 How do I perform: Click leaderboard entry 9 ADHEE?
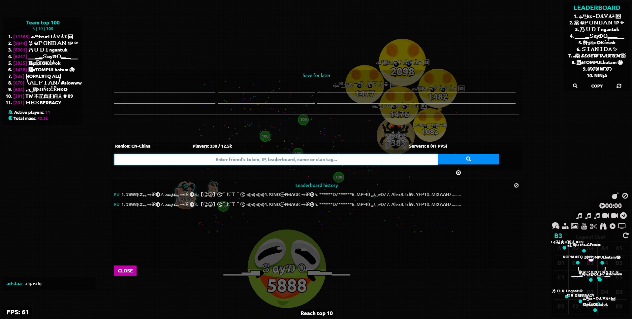tap(597, 69)
